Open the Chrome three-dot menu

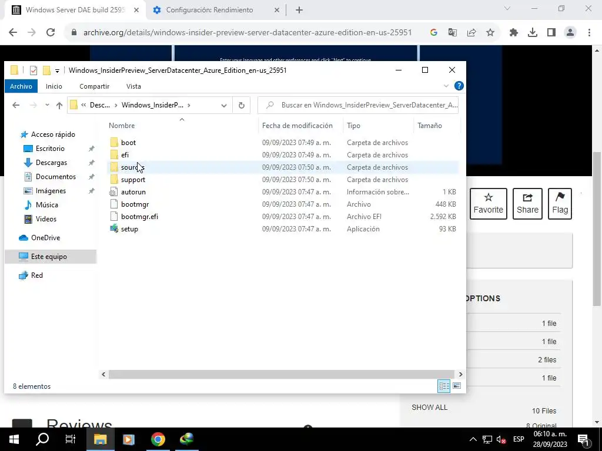[589, 33]
